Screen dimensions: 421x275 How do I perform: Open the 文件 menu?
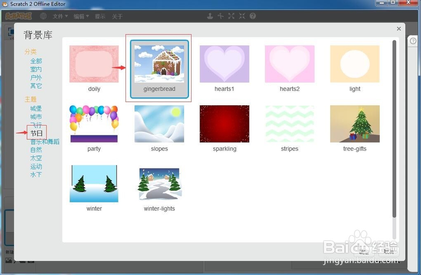pos(60,16)
